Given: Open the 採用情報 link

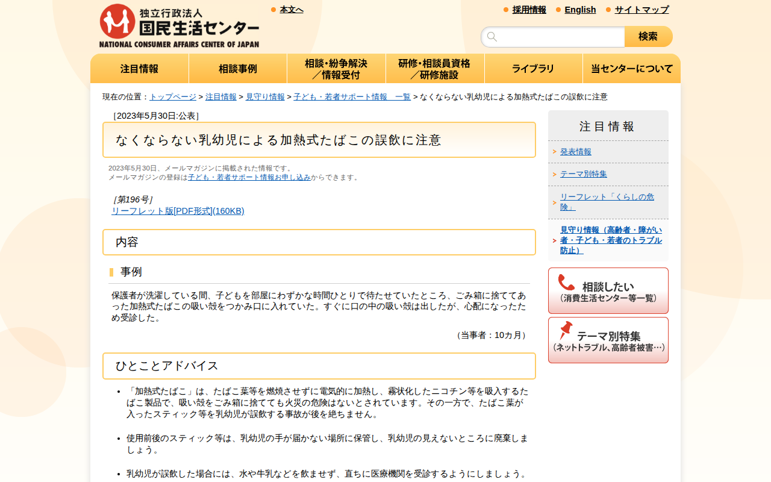Looking at the screenshot, I should click(529, 10).
